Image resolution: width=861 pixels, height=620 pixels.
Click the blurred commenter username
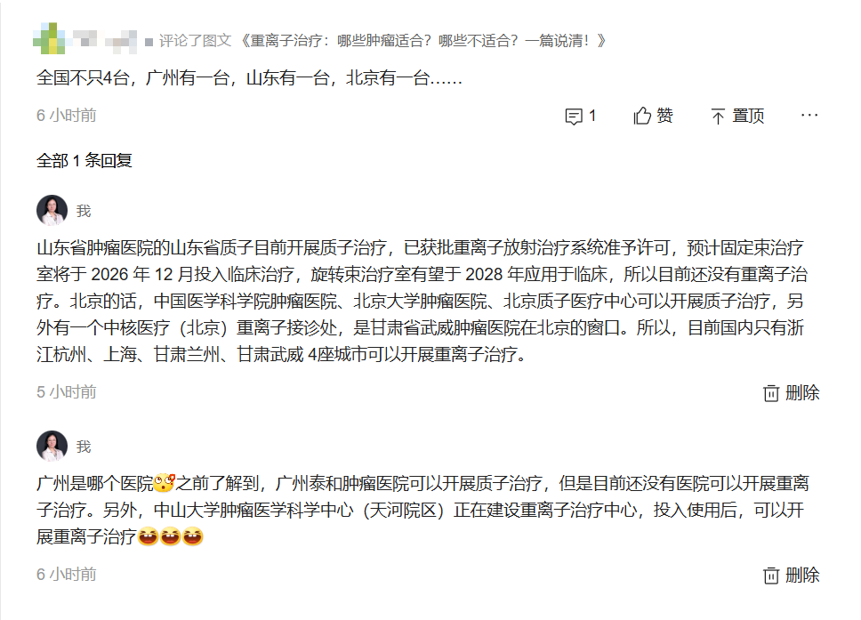tap(104, 41)
